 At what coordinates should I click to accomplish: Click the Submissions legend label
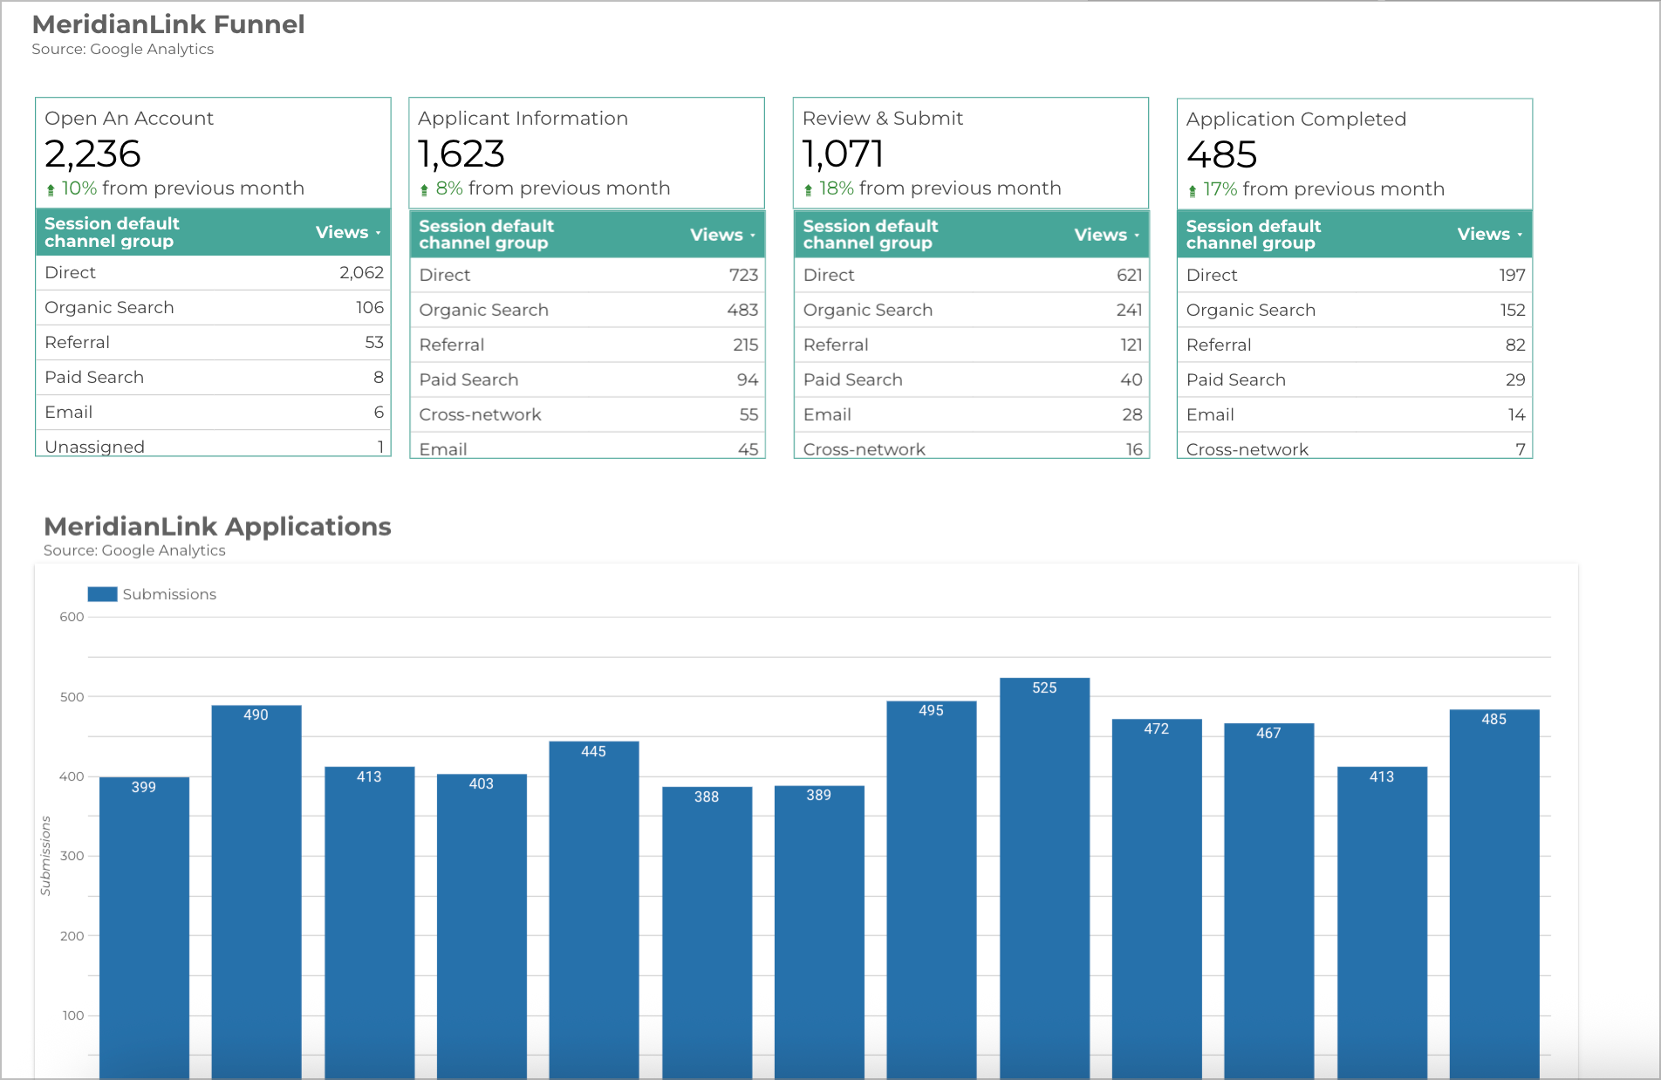(169, 594)
